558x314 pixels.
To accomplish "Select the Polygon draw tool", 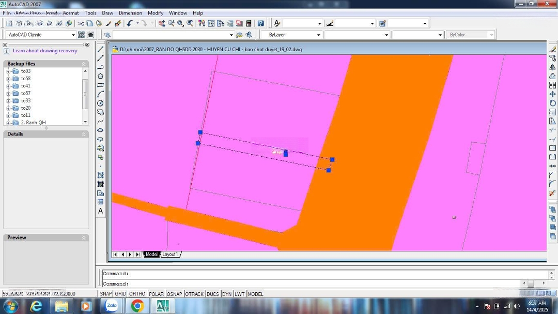I will tap(101, 76).
